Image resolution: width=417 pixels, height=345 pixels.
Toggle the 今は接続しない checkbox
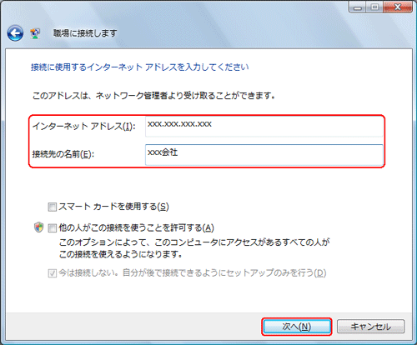pyautogui.click(x=53, y=273)
